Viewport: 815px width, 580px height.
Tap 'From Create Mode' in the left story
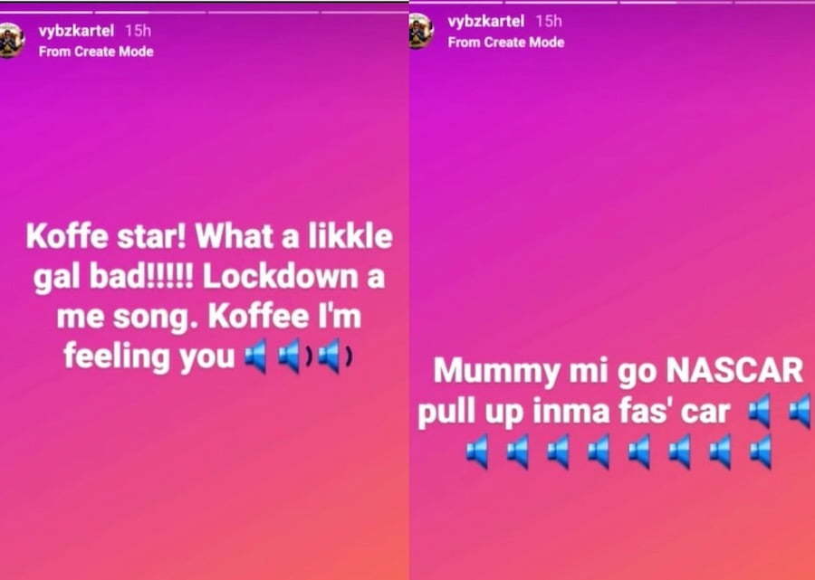[x=96, y=52]
